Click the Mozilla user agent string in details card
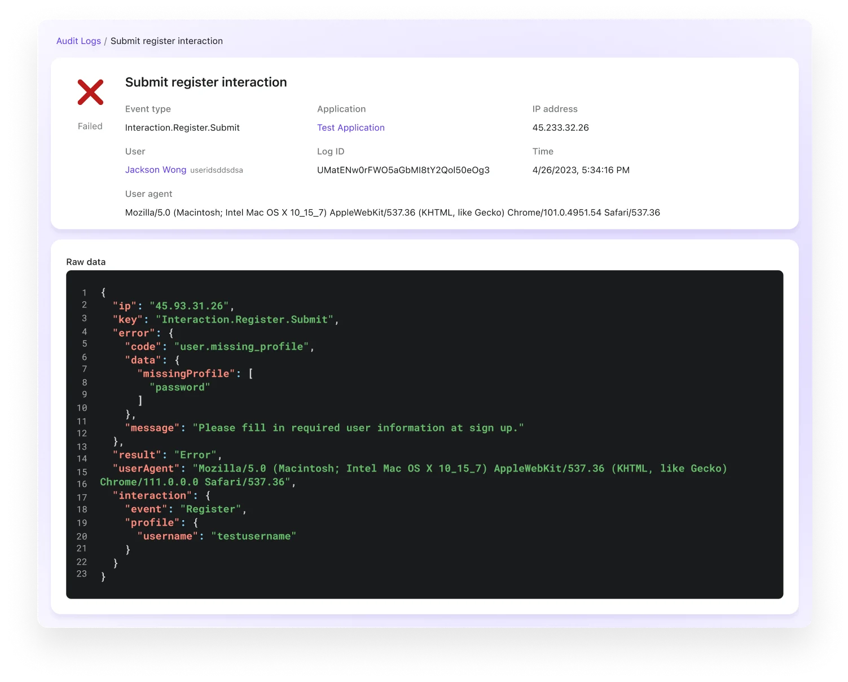Screen dimensions: 848x682 click(392, 213)
